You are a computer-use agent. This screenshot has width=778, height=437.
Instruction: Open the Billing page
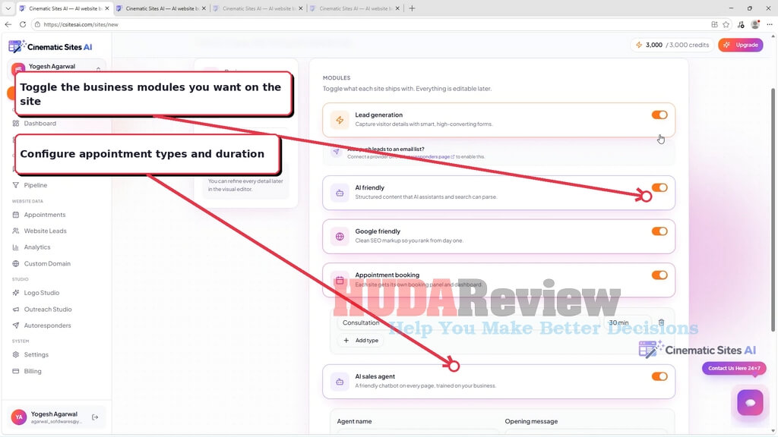(32, 371)
